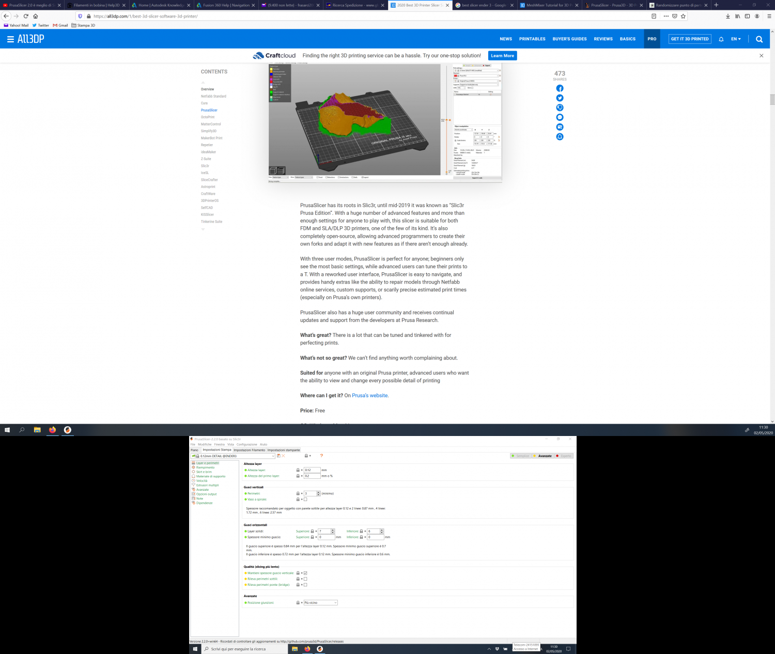The image size is (775, 654).
Task: Open Posizione giunzioni dropdown
Action: pos(320,603)
